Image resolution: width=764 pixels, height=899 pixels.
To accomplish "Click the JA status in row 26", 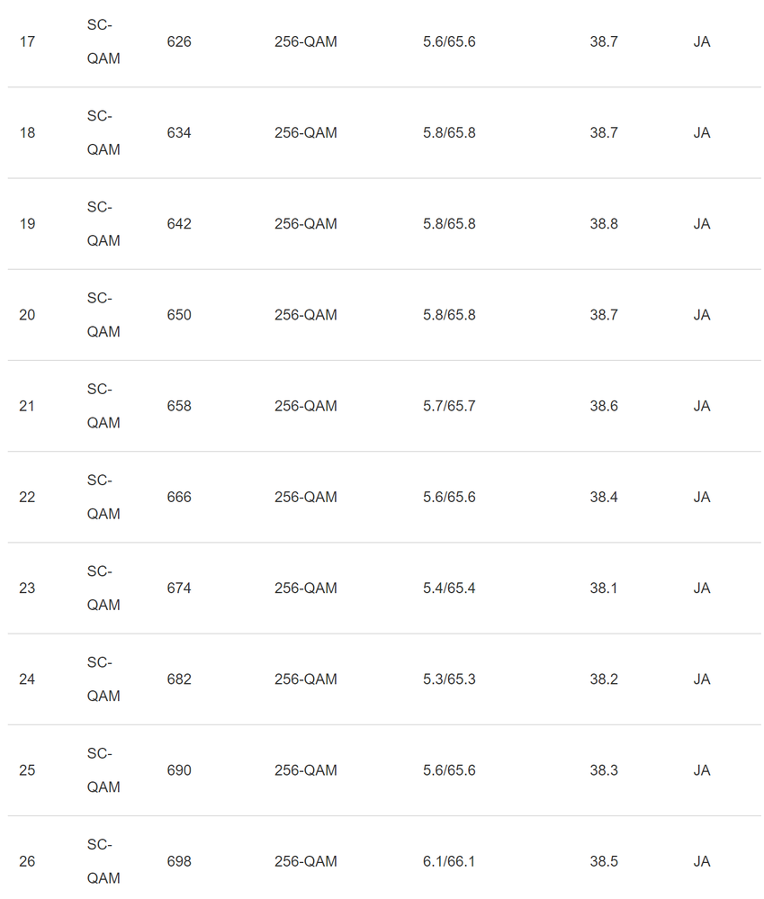I will 702,861.
